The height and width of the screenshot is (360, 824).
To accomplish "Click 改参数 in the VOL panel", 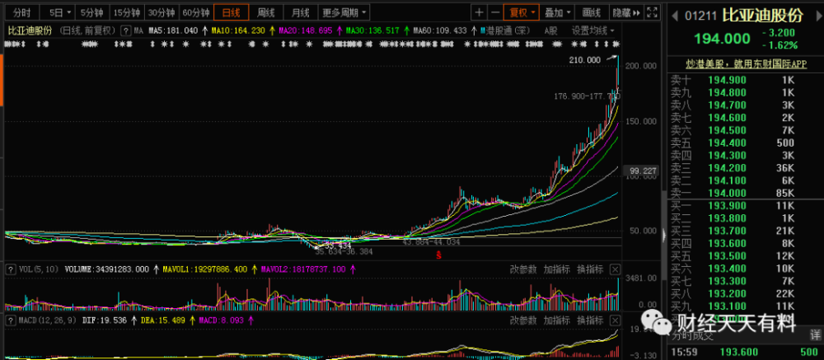I will 523,269.
